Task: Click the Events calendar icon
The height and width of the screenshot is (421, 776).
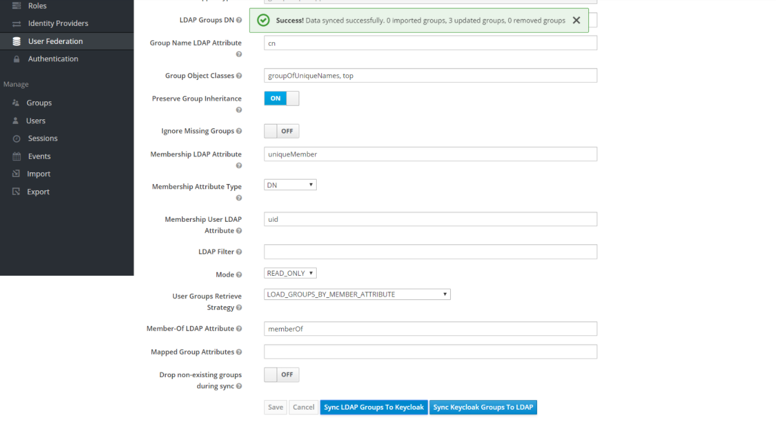Action: [16, 156]
